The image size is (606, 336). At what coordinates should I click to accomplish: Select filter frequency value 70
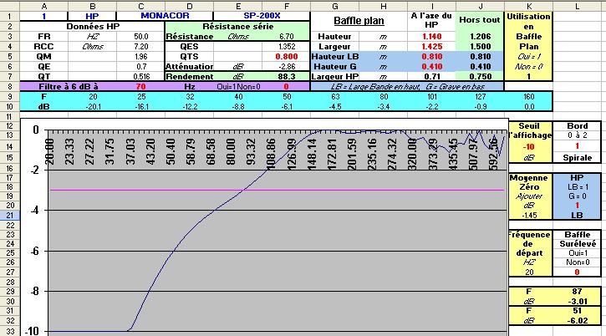pyautogui.click(x=140, y=87)
